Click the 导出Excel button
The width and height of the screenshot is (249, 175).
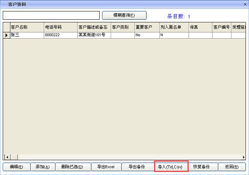(x=106, y=167)
